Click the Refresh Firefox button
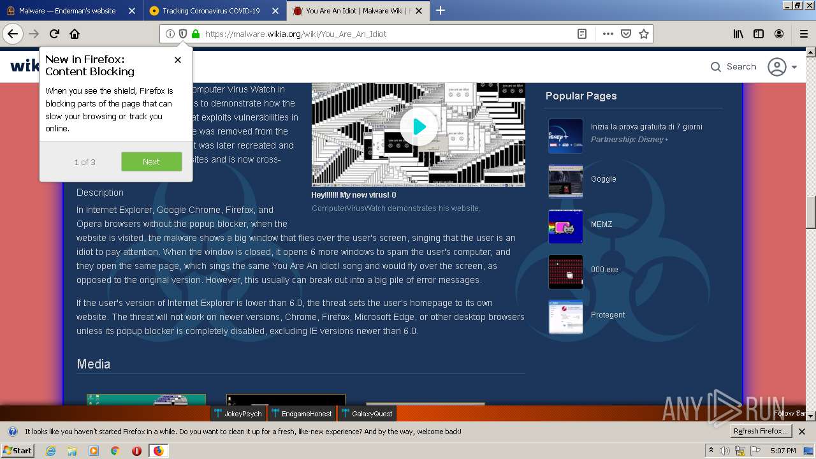 pos(761,432)
